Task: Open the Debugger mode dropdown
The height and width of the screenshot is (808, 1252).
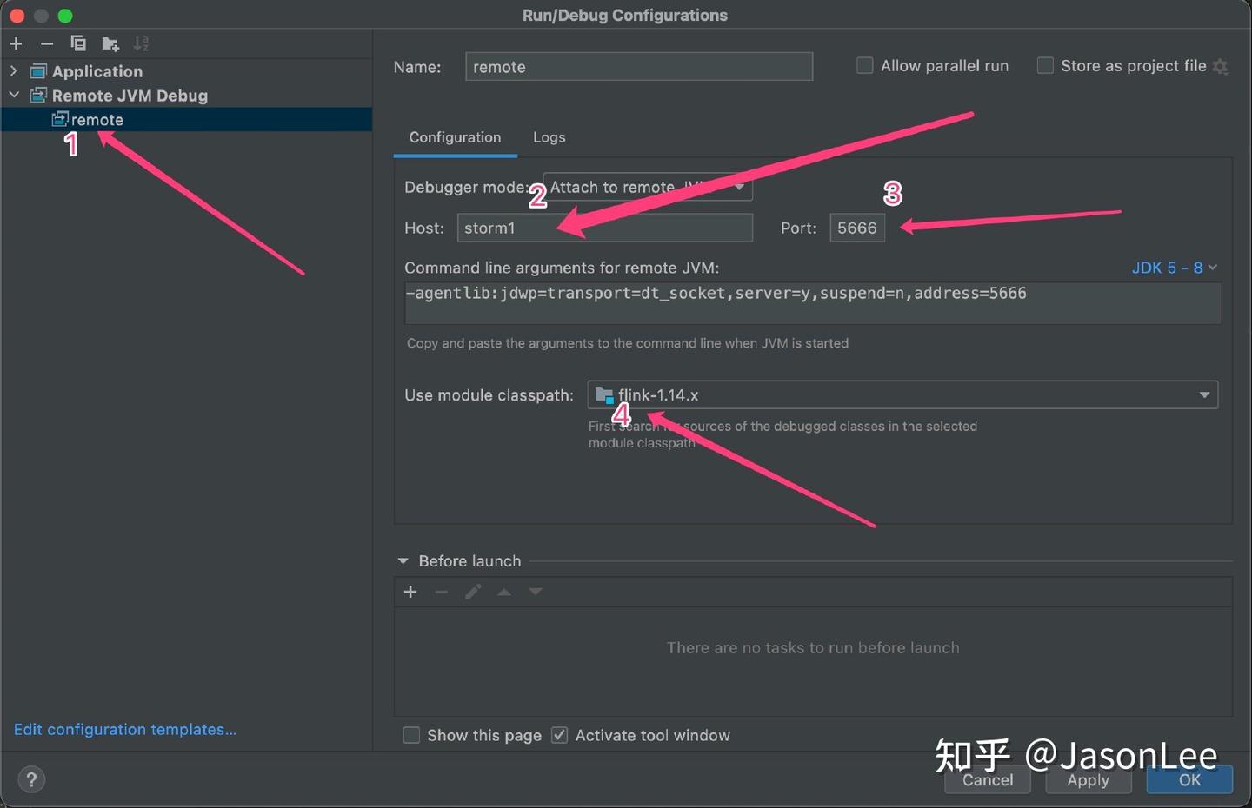Action: pyautogui.click(x=648, y=187)
